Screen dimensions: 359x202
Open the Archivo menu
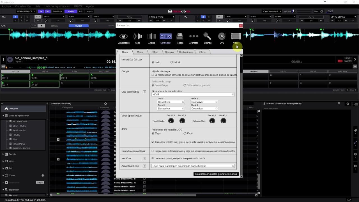pyautogui.click(x=6, y=6)
